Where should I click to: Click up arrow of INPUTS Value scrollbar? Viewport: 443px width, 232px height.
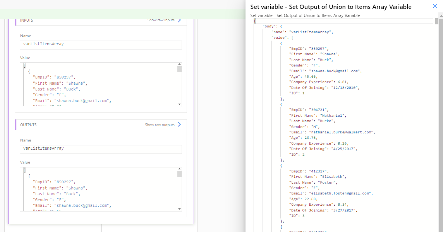point(179,64)
